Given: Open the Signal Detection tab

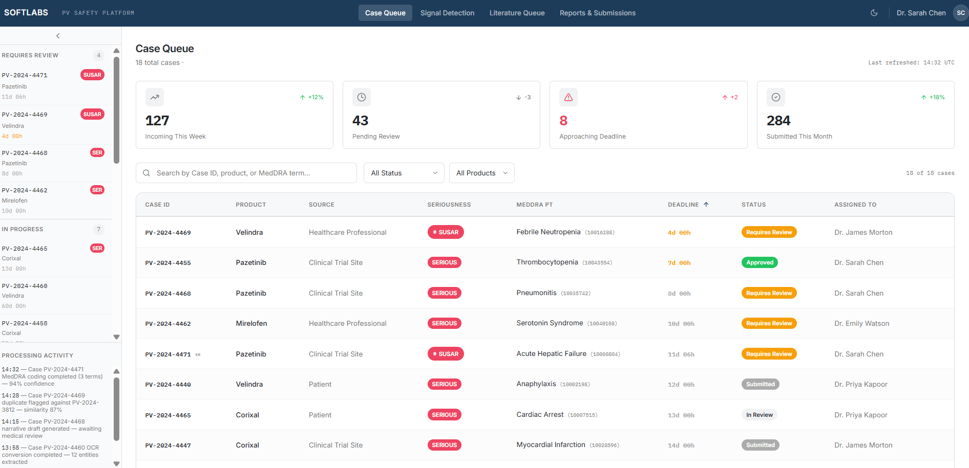Looking at the screenshot, I should pos(447,13).
